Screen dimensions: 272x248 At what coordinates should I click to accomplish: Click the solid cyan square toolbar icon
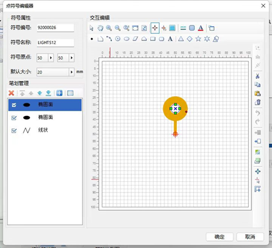tap(172, 28)
